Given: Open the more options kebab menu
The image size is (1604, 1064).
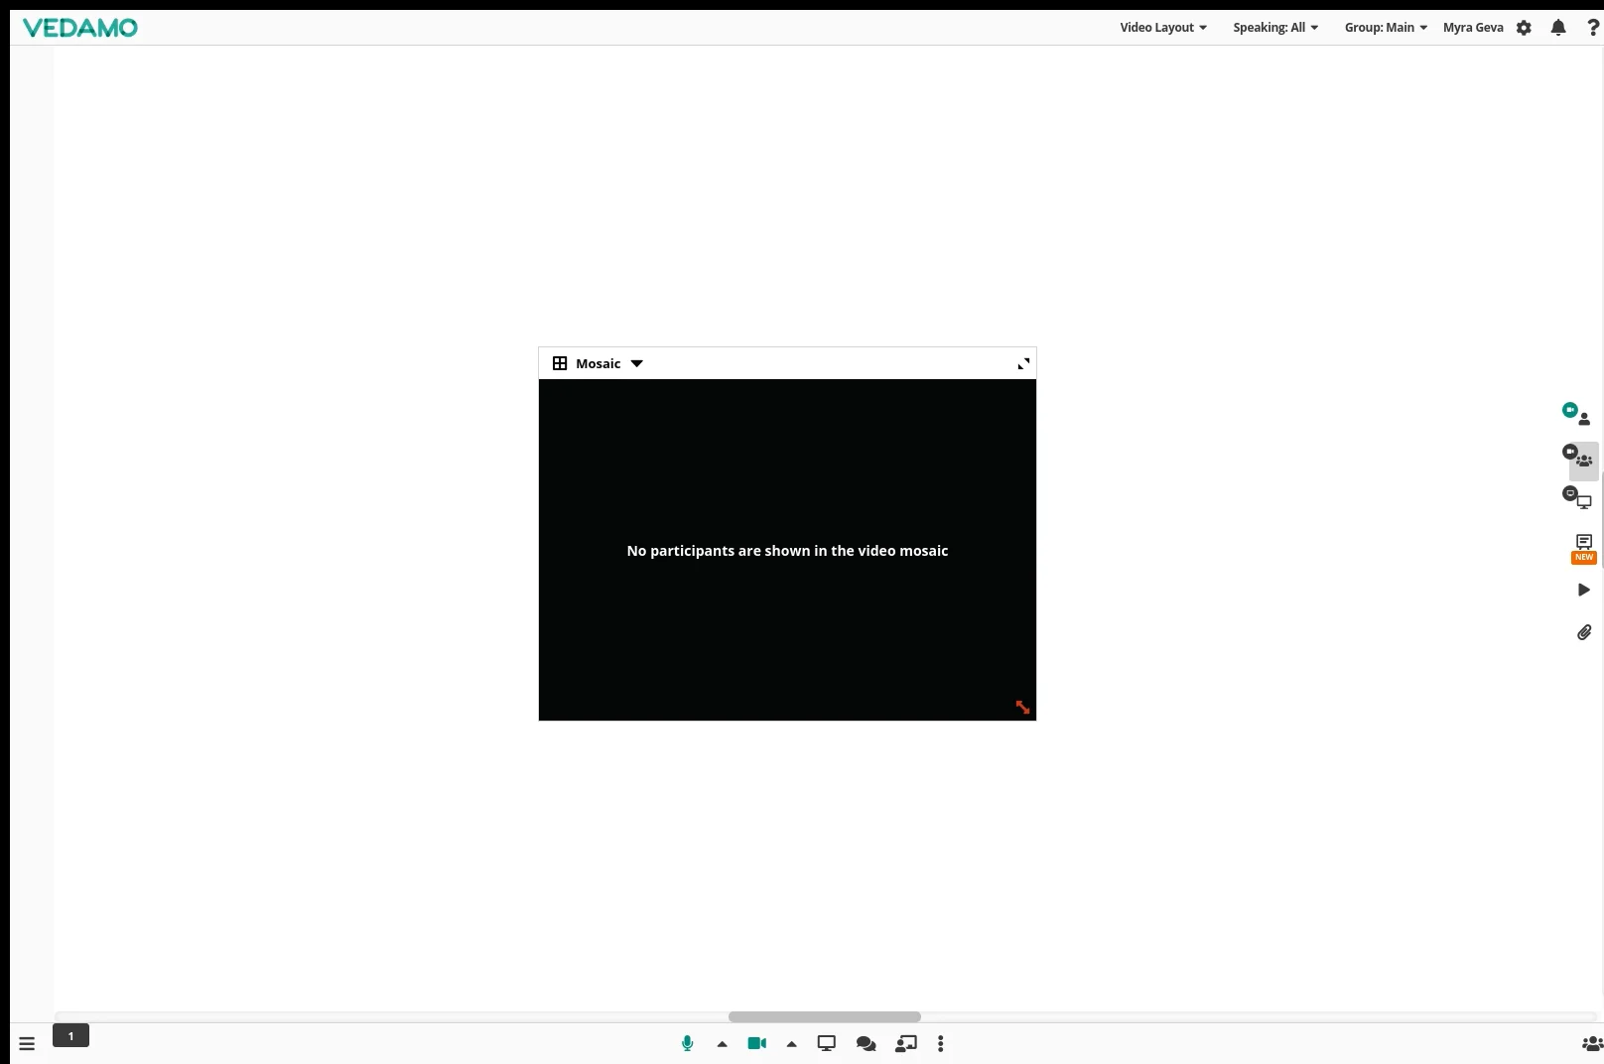Looking at the screenshot, I should click(x=939, y=1043).
